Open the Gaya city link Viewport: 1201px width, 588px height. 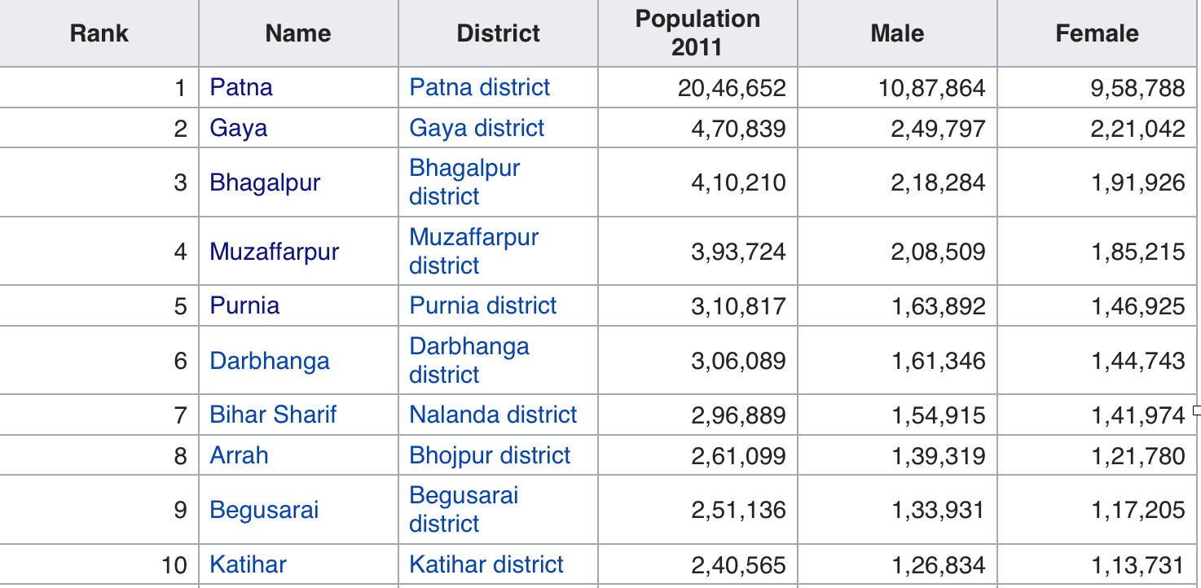pyautogui.click(x=238, y=129)
